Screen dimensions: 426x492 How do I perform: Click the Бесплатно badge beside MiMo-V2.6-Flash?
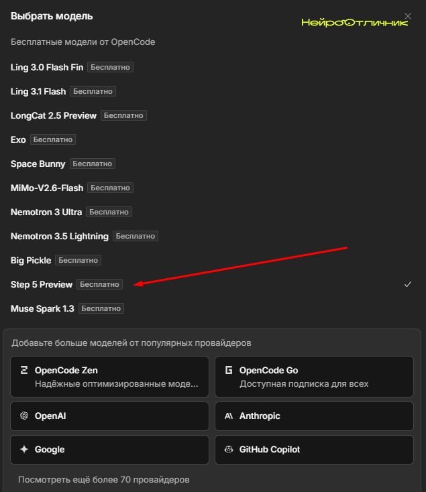coord(110,188)
